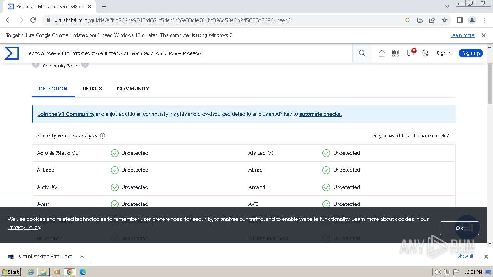Click the volume tray icon
The width and height of the screenshot is (493, 277).
pos(438,272)
